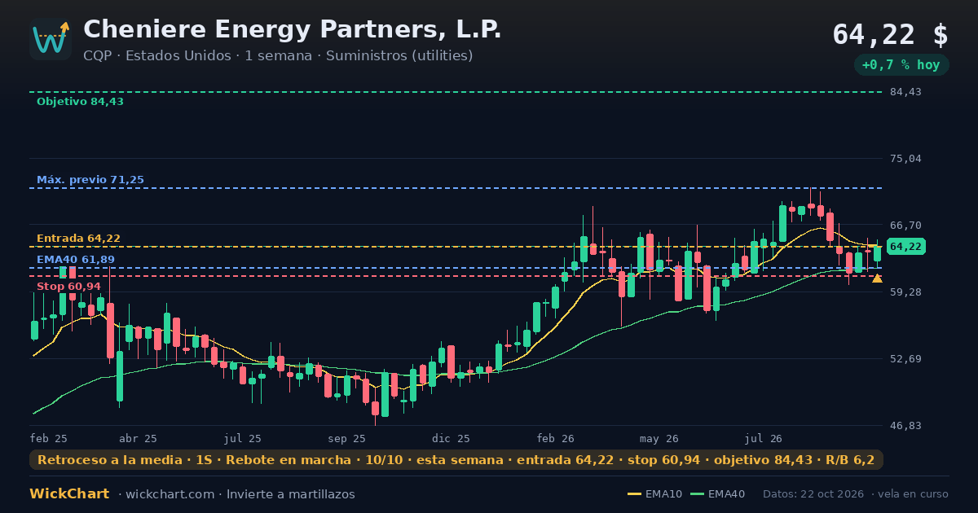Screen dimensions: 978x513
Task: Open the wickchart.com link
Action: coord(170,494)
